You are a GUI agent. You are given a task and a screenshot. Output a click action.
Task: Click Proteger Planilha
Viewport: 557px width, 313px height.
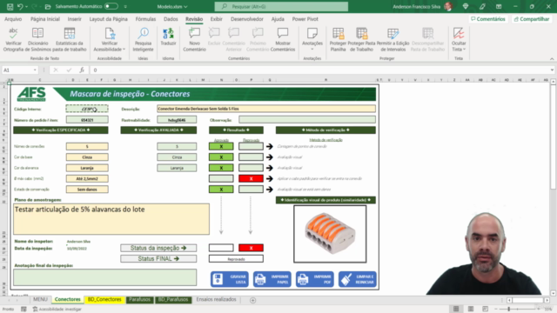tap(338, 39)
